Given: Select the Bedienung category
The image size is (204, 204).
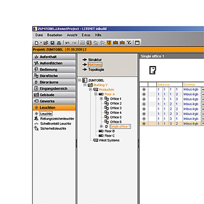Looking at the screenshot, I should click(54, 69).
